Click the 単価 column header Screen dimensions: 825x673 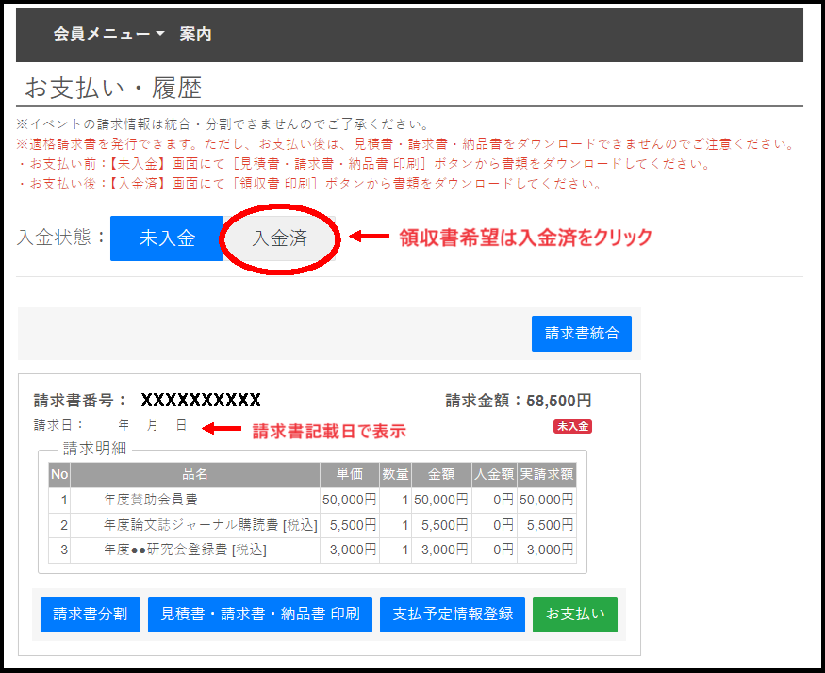pos(349,474)
